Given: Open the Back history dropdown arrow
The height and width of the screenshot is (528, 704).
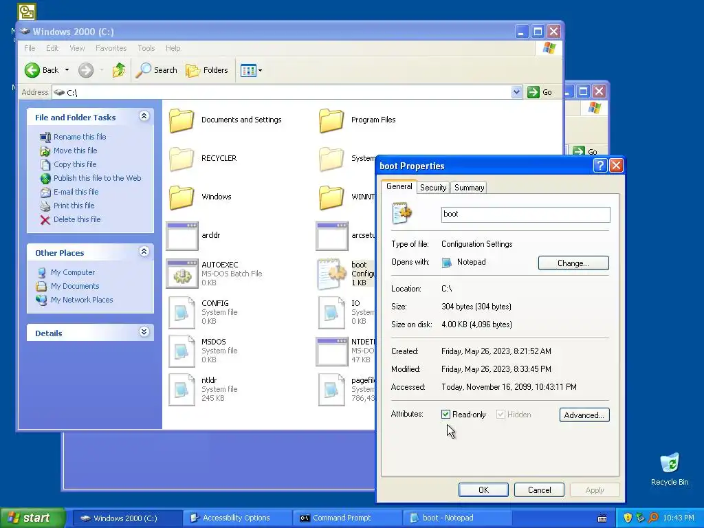Looking at the screenshot, I should [67, 70].
